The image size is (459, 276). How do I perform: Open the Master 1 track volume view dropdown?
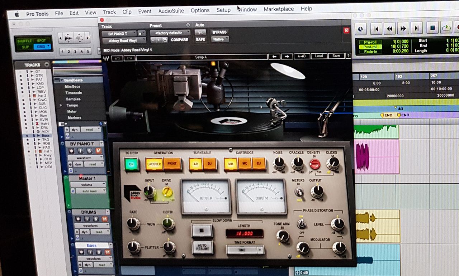click(88, 185)
